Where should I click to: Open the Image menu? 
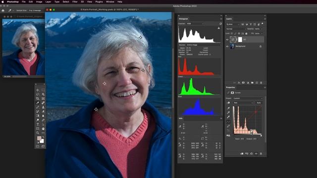click(x=39, y=1)
